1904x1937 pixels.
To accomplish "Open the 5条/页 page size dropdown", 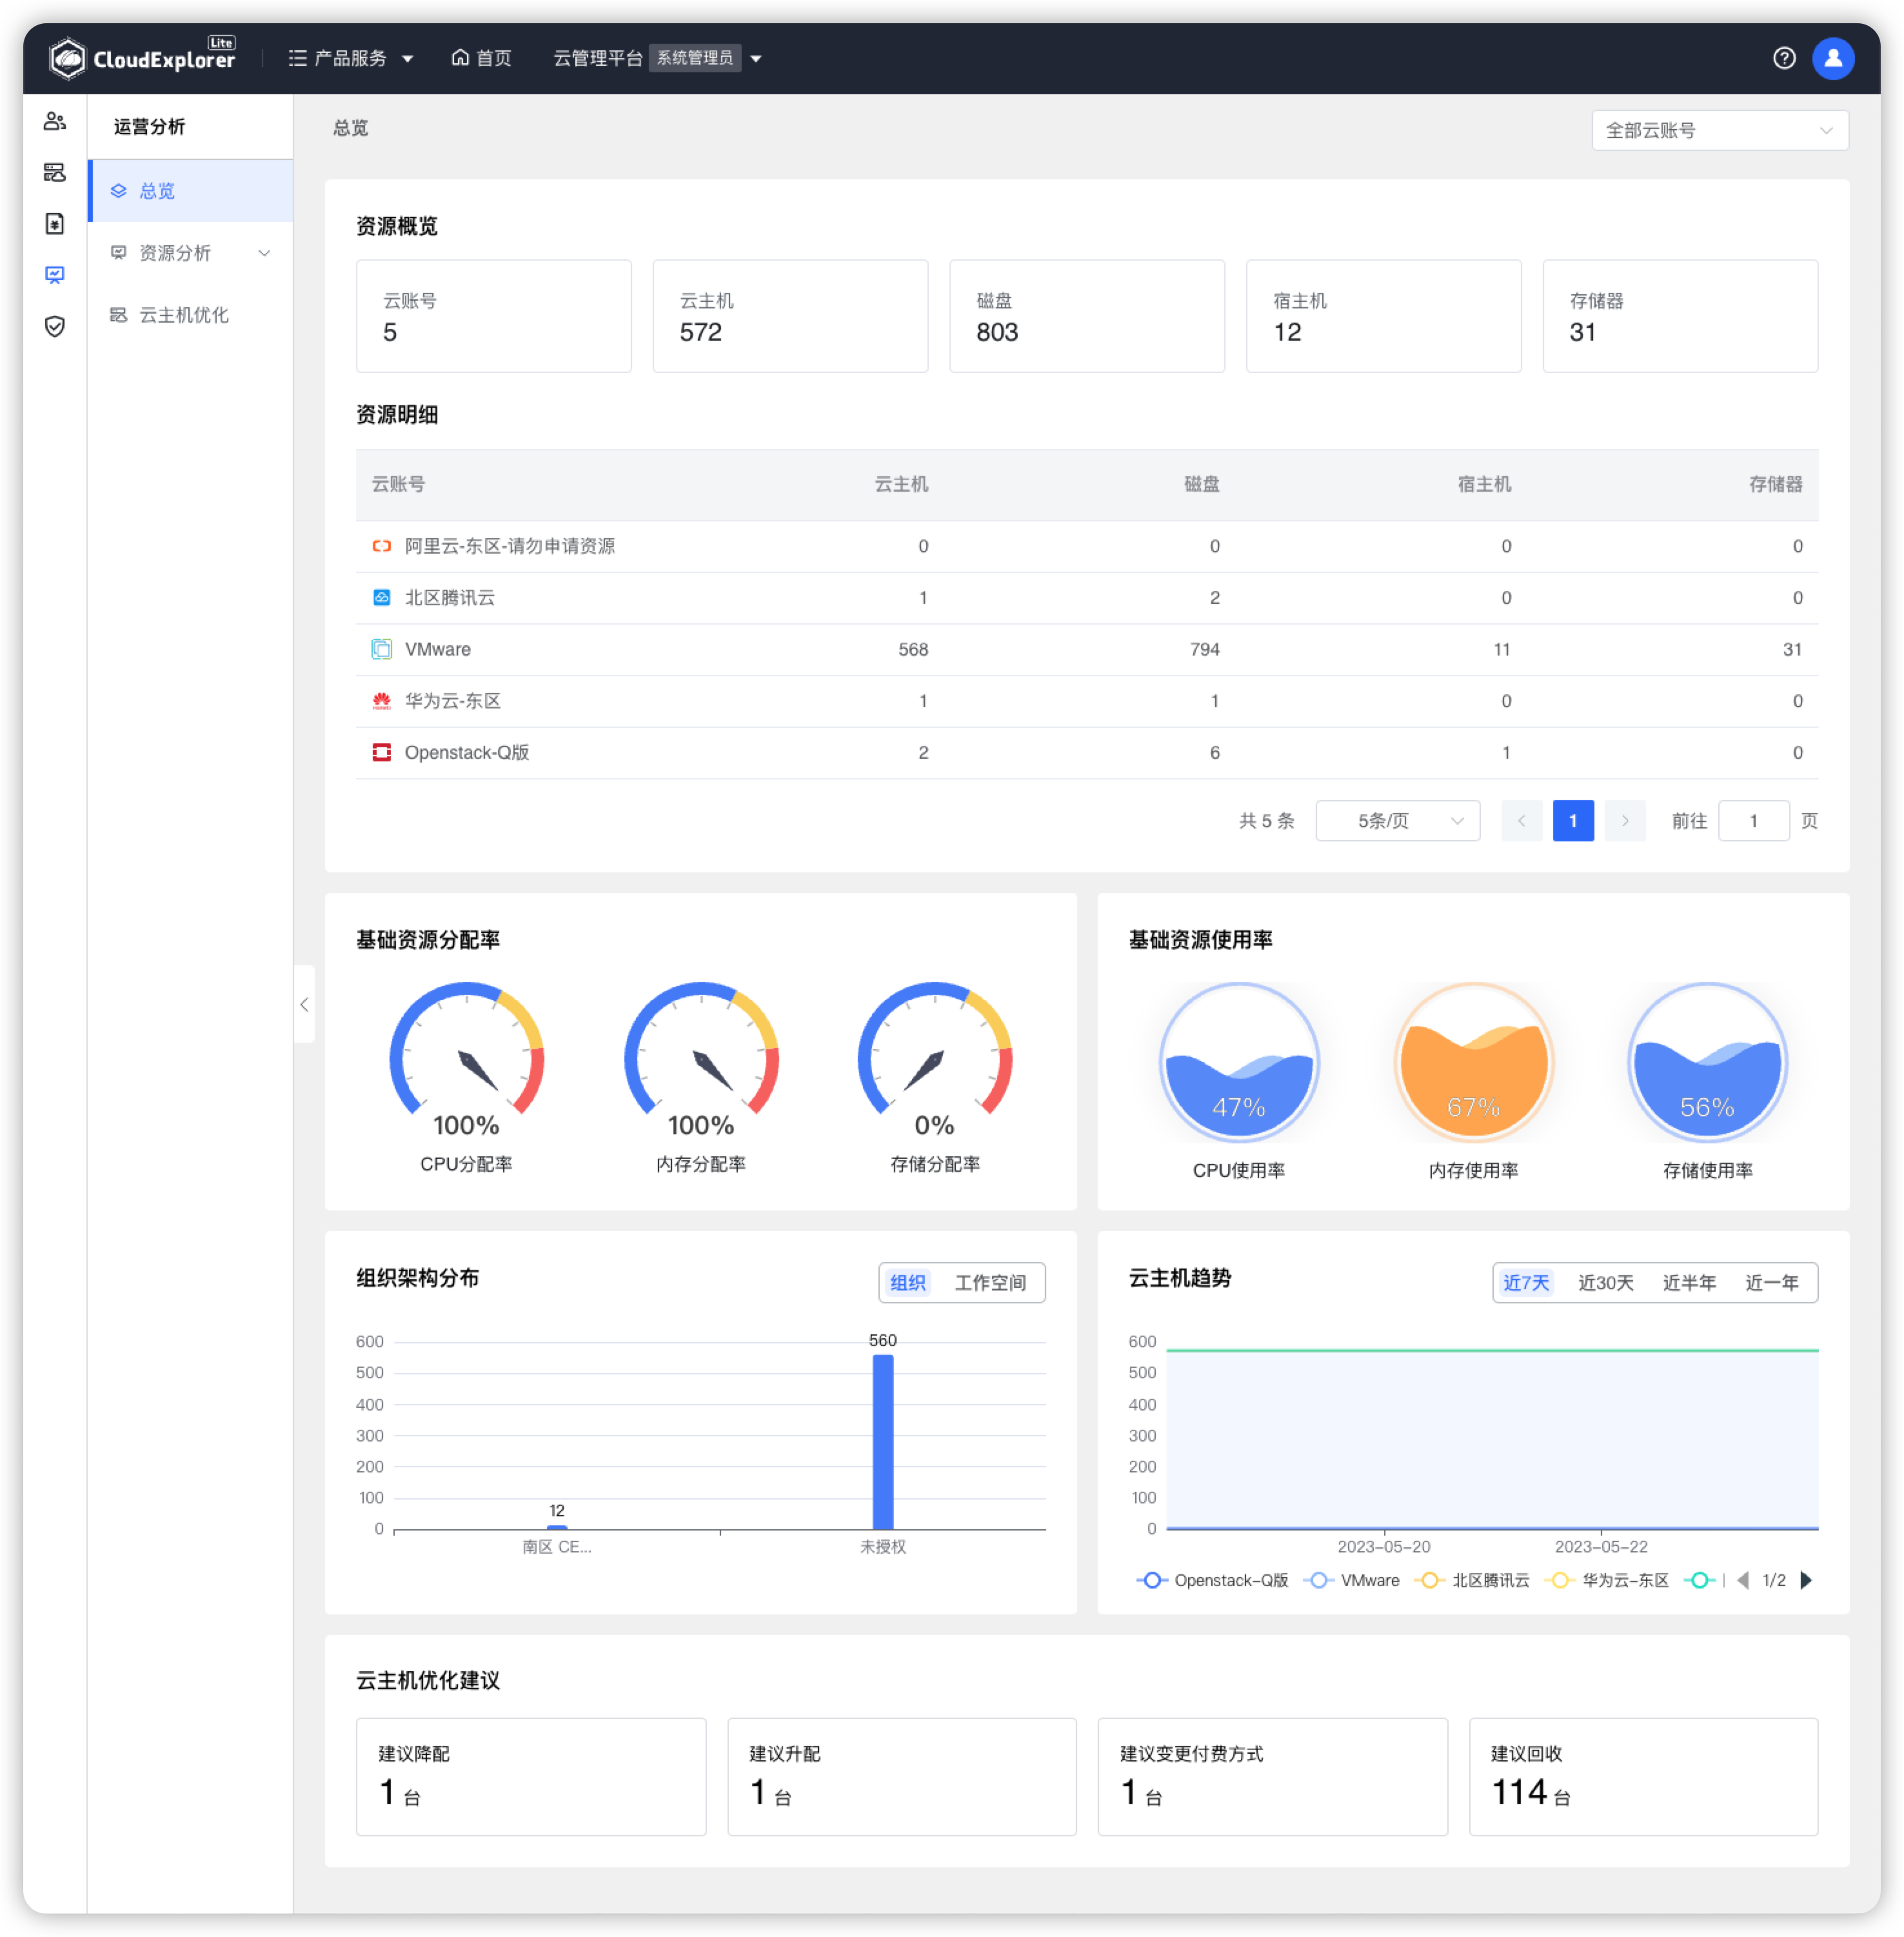I will coord(1397,821).
